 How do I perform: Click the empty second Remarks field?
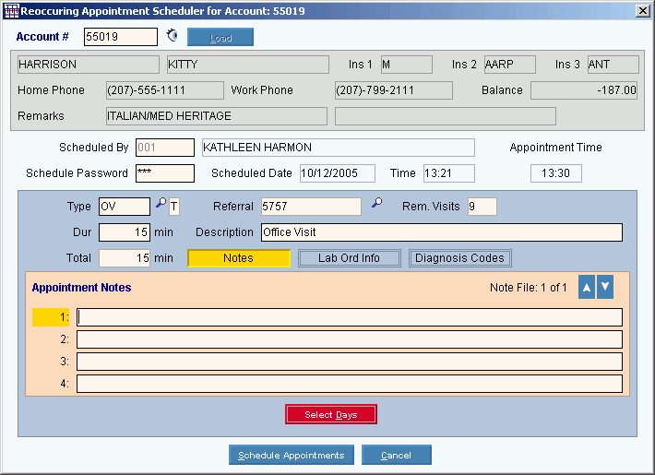point(446,116)
